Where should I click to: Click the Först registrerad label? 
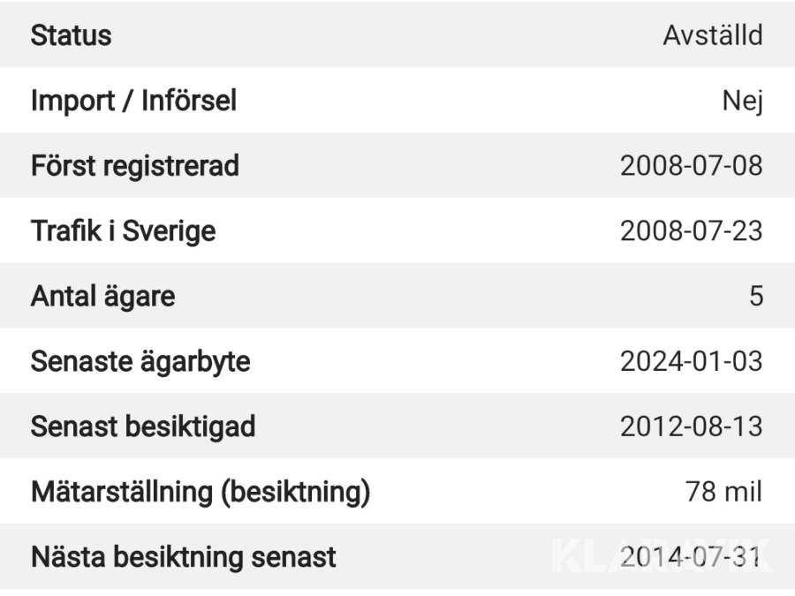(x=135, y=166)
